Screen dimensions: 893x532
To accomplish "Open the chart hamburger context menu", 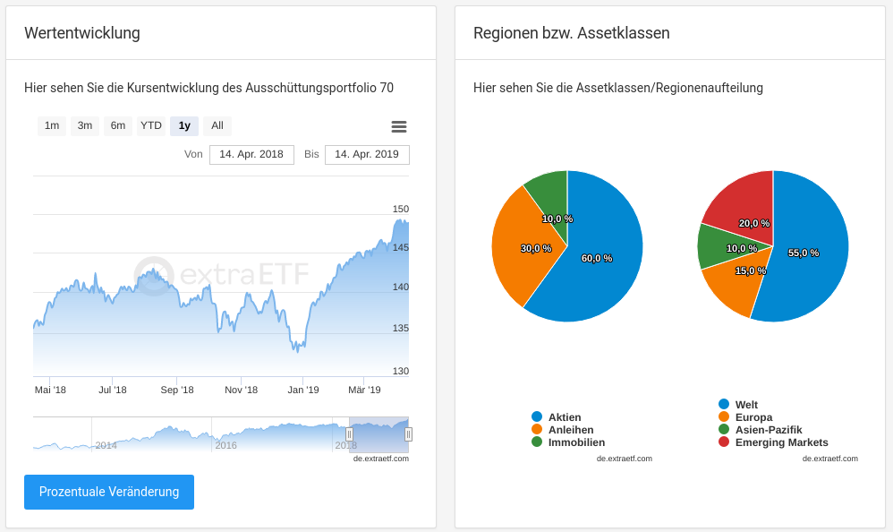I will [x=399, y=126].
